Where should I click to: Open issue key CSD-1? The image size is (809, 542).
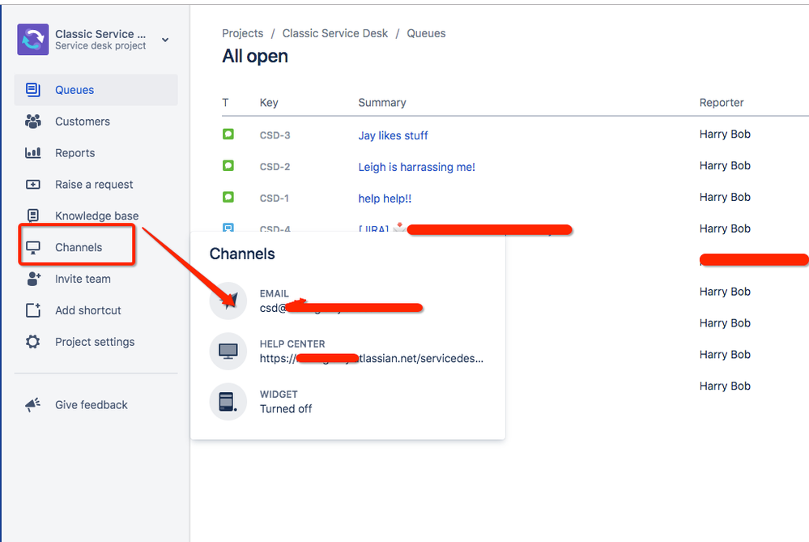274,198
